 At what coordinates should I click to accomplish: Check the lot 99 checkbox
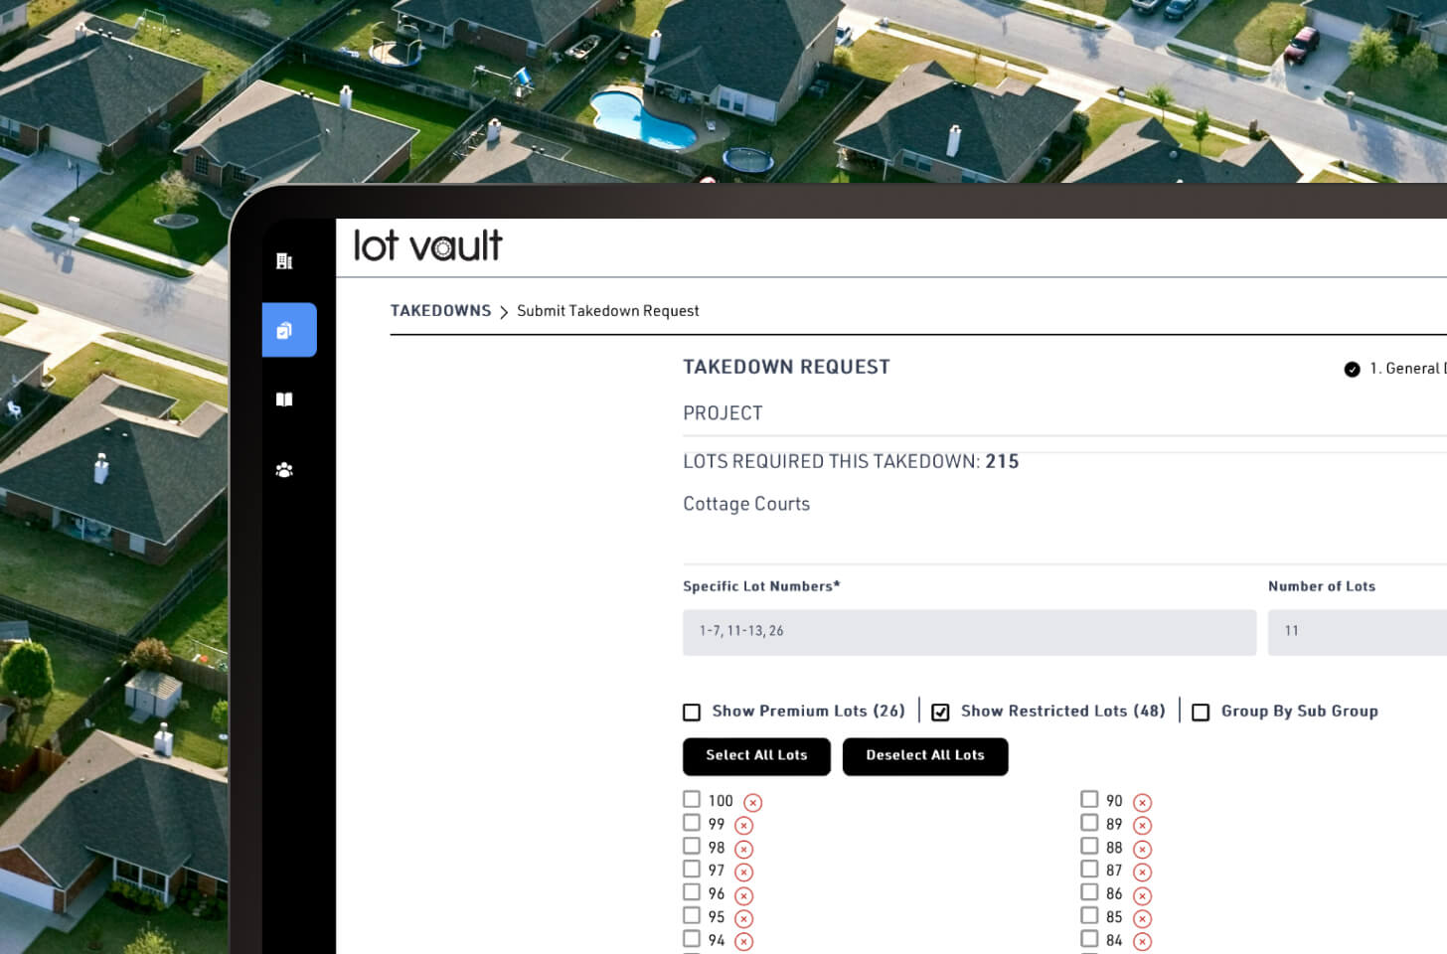point(692,822)
